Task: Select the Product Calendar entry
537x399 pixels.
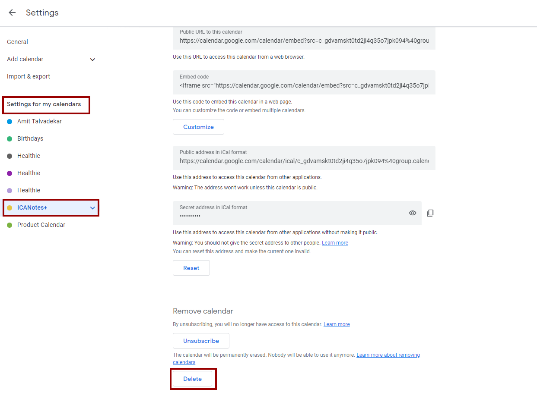Action: coord(41,225)
